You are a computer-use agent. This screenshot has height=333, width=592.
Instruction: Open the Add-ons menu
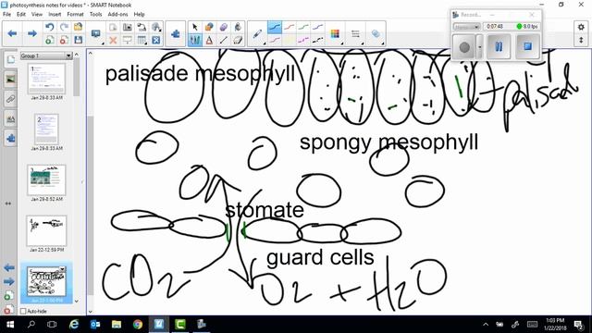[117, 14]
